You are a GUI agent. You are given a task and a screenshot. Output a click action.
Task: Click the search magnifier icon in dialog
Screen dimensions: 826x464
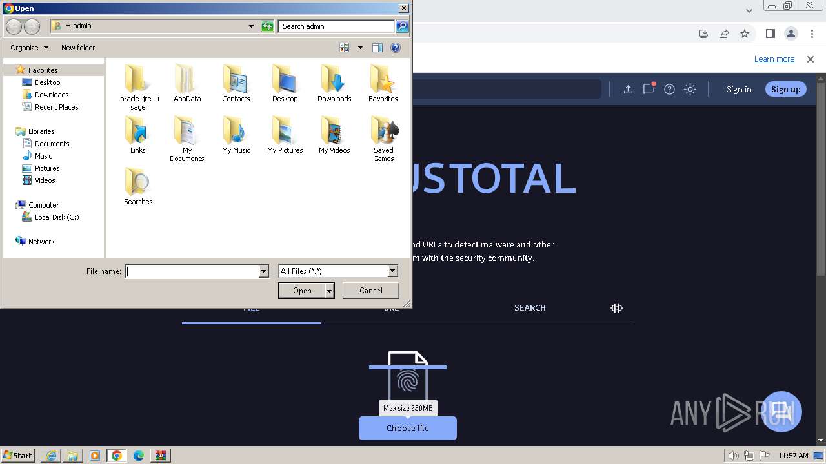point(402,26)
